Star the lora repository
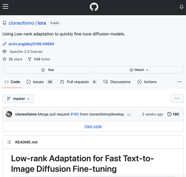Image resolution: width=186 pixels, height=177 pixels. pos(48,70)
